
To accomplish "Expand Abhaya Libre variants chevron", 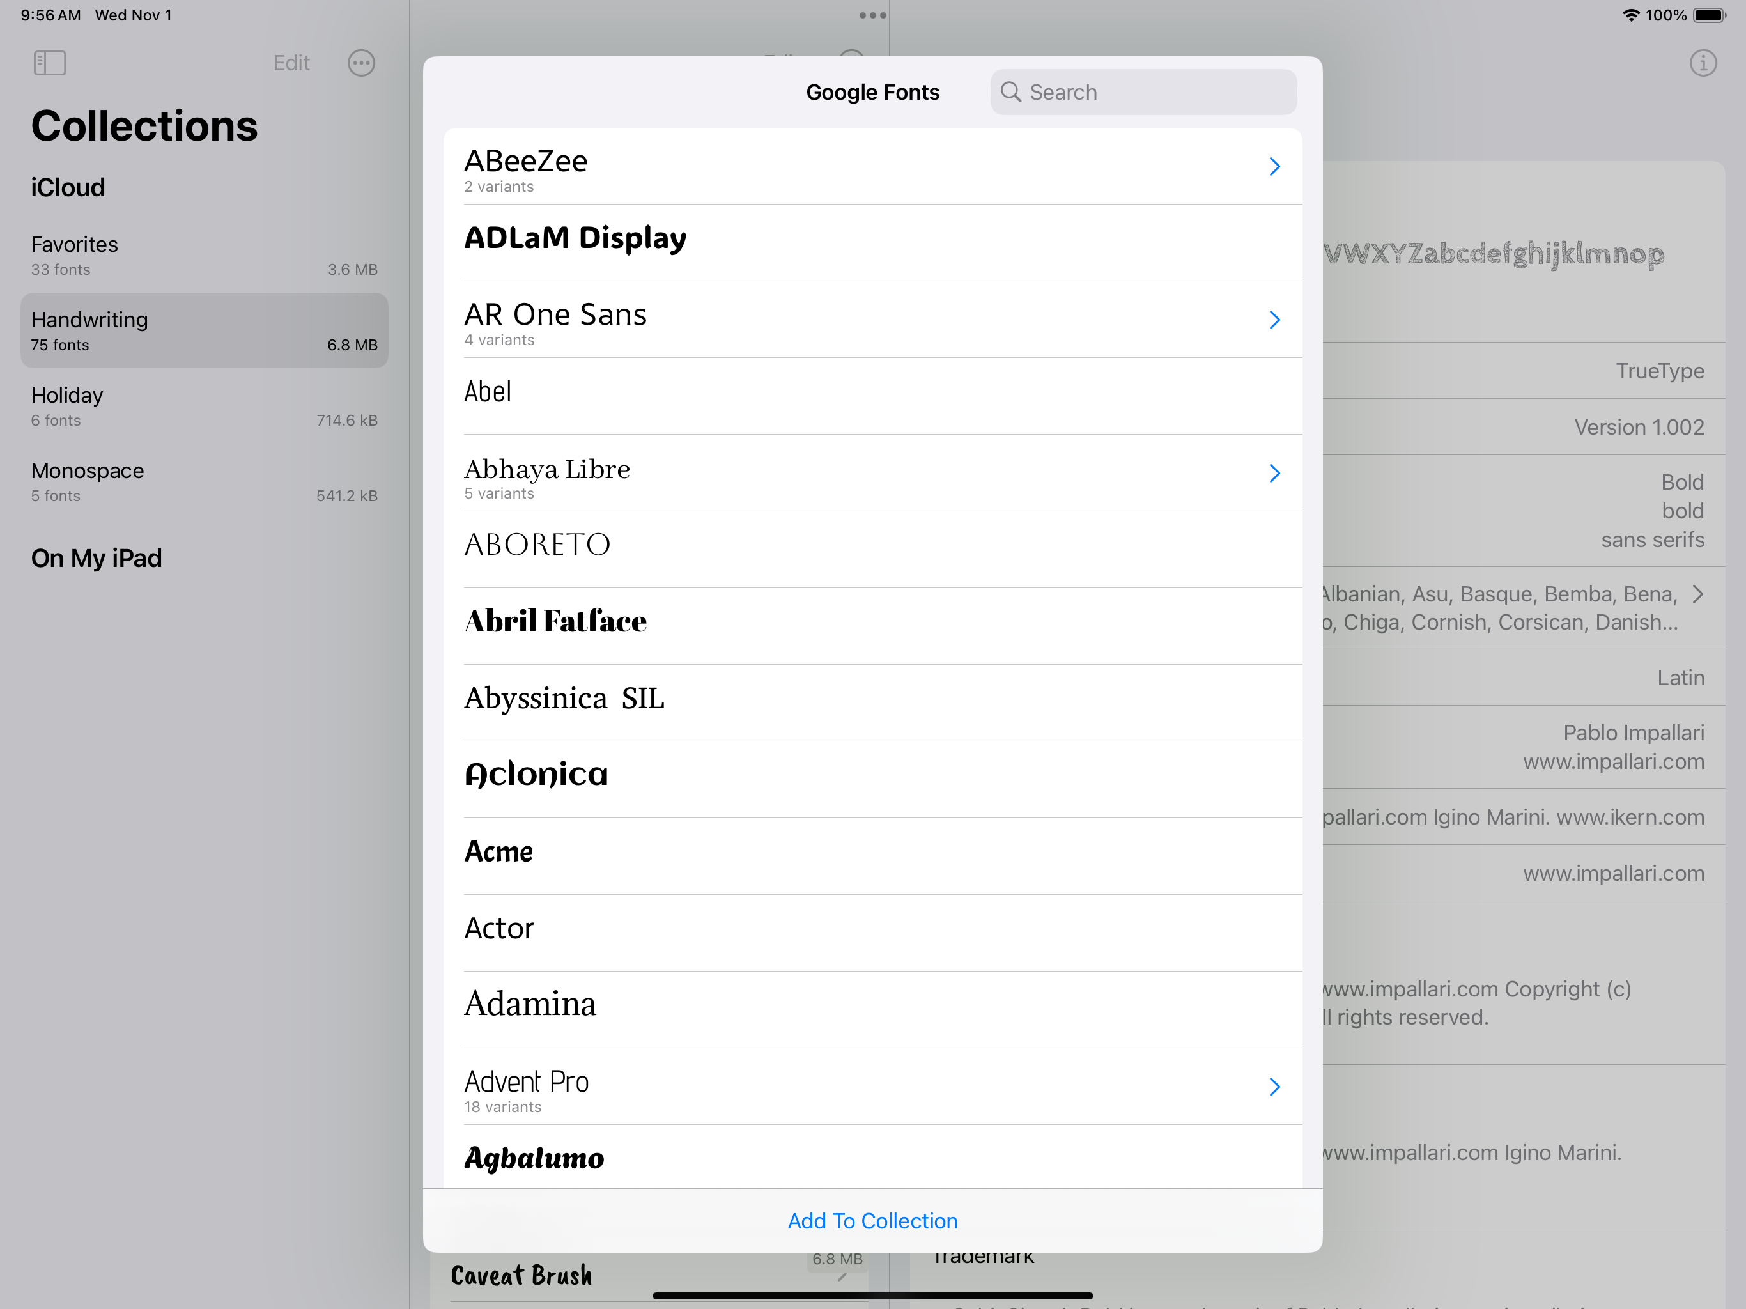I will 1274,473.
